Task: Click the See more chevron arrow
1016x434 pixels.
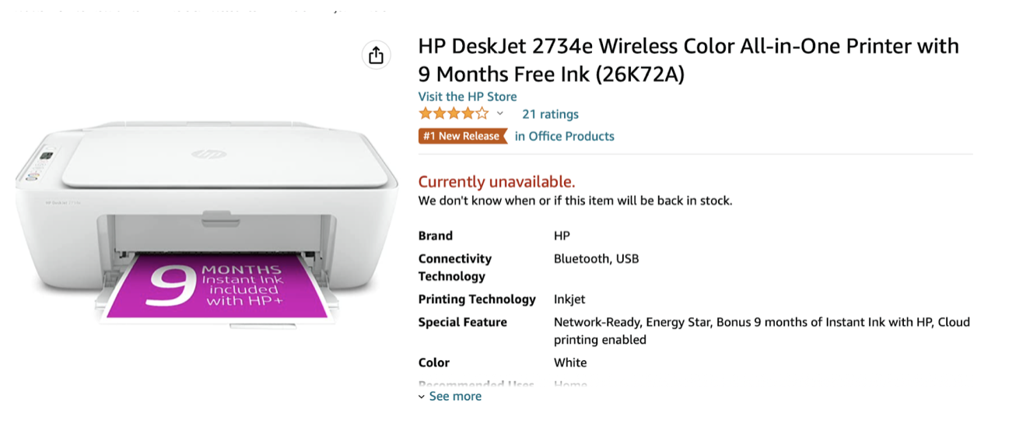Action: [x=422, y=397]
